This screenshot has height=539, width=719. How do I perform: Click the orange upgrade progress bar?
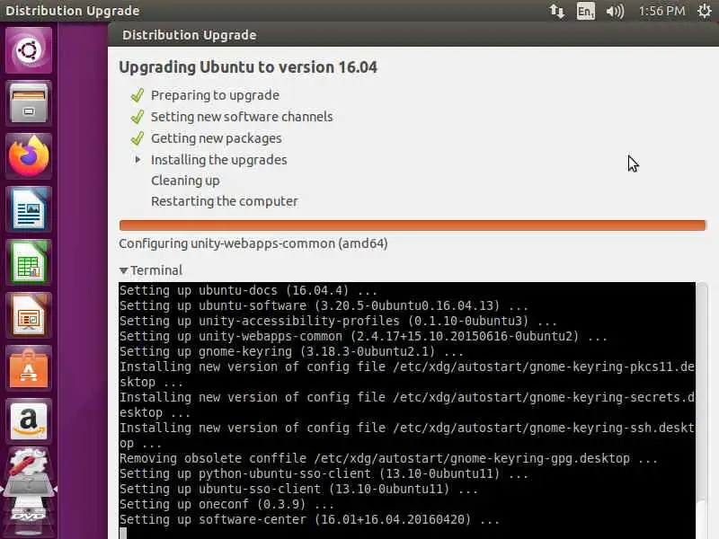coord(413,225)
